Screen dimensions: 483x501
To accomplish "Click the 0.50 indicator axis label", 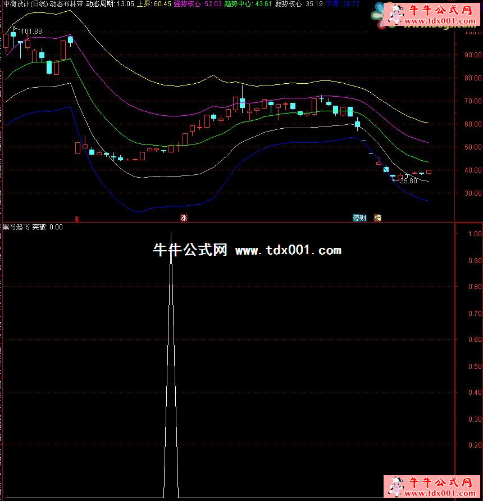I will [x=475, y=366].
